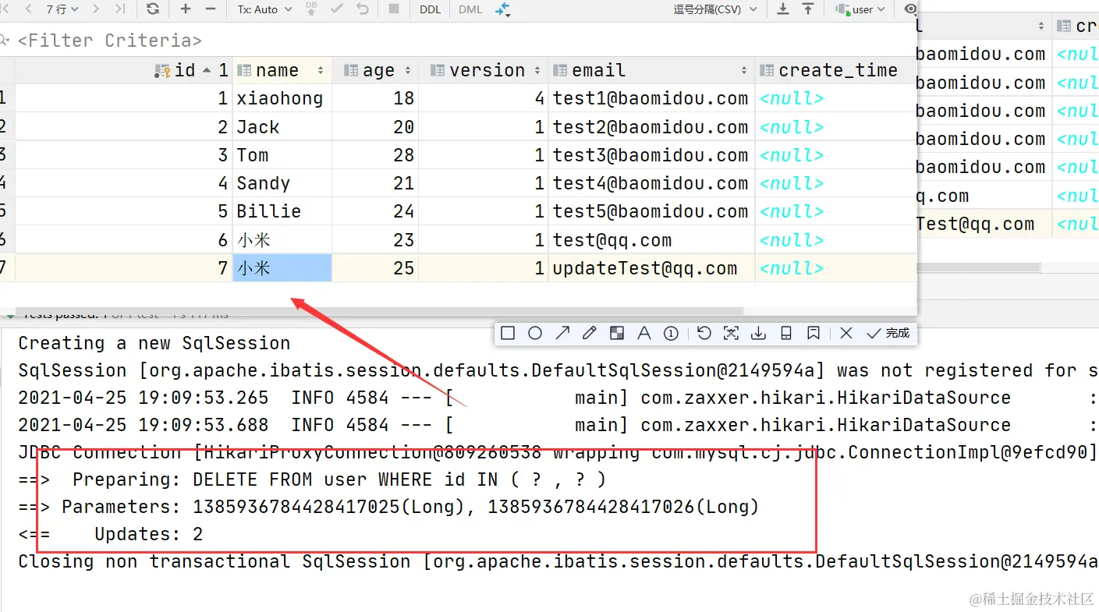The height and width of the screenshot is (612, 1099).
Task: Click the 'Updates: 2' console line
Action: pyautogui.click(x=148, y=534)
